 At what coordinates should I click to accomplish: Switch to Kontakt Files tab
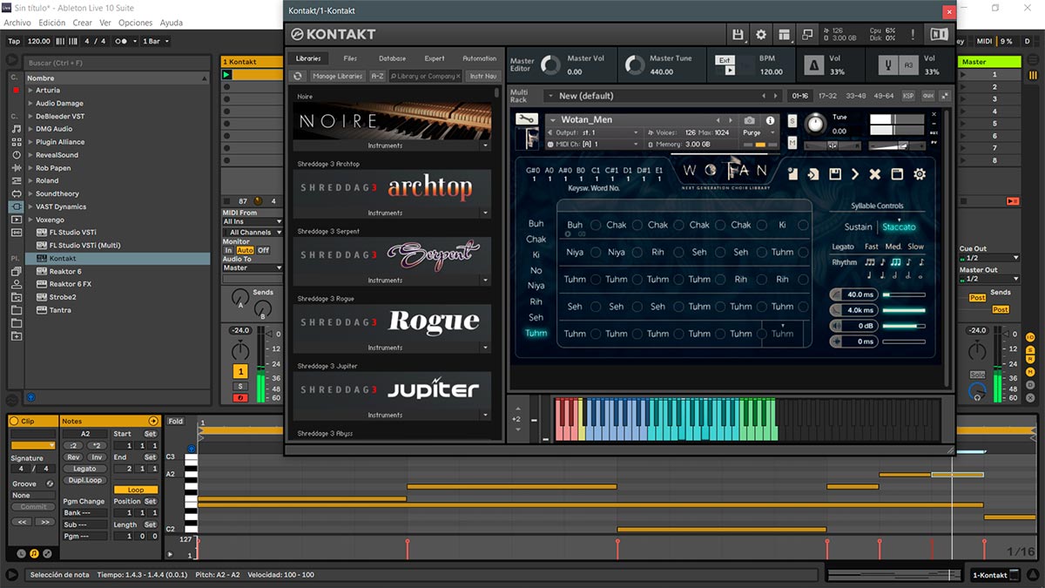[x=350, y=58]
